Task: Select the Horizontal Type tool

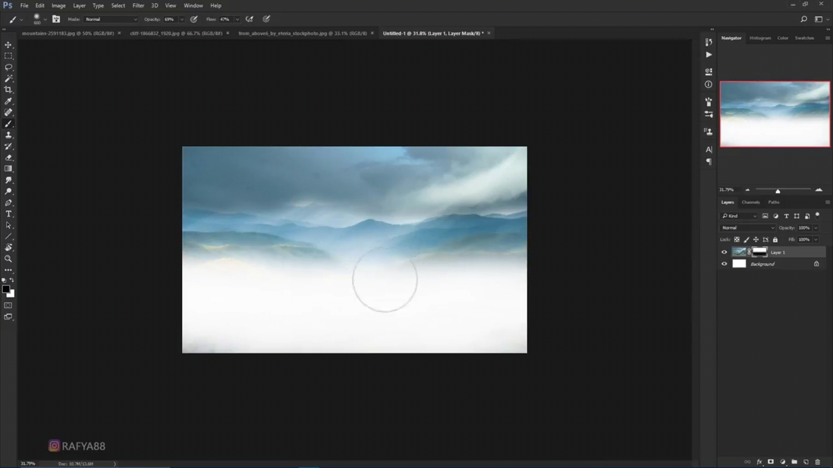Action: [x=8, y=214]
